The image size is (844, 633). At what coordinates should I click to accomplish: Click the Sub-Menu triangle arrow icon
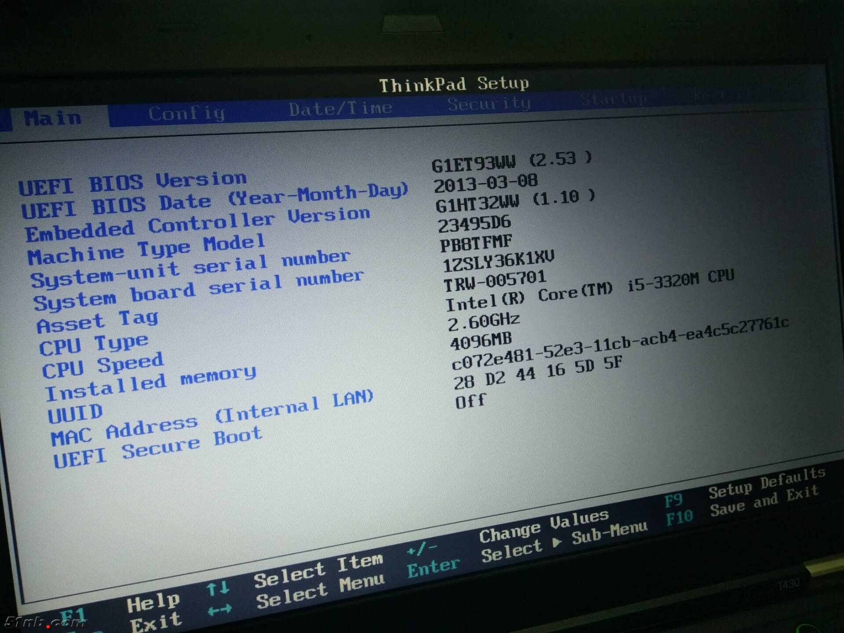coord(557,542)
